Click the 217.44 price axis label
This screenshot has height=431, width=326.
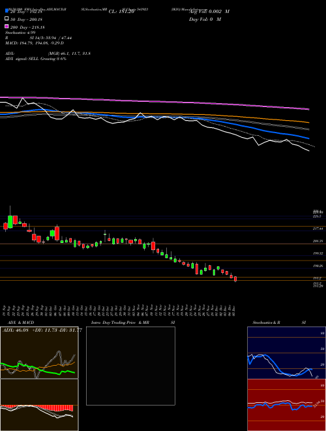318,229
